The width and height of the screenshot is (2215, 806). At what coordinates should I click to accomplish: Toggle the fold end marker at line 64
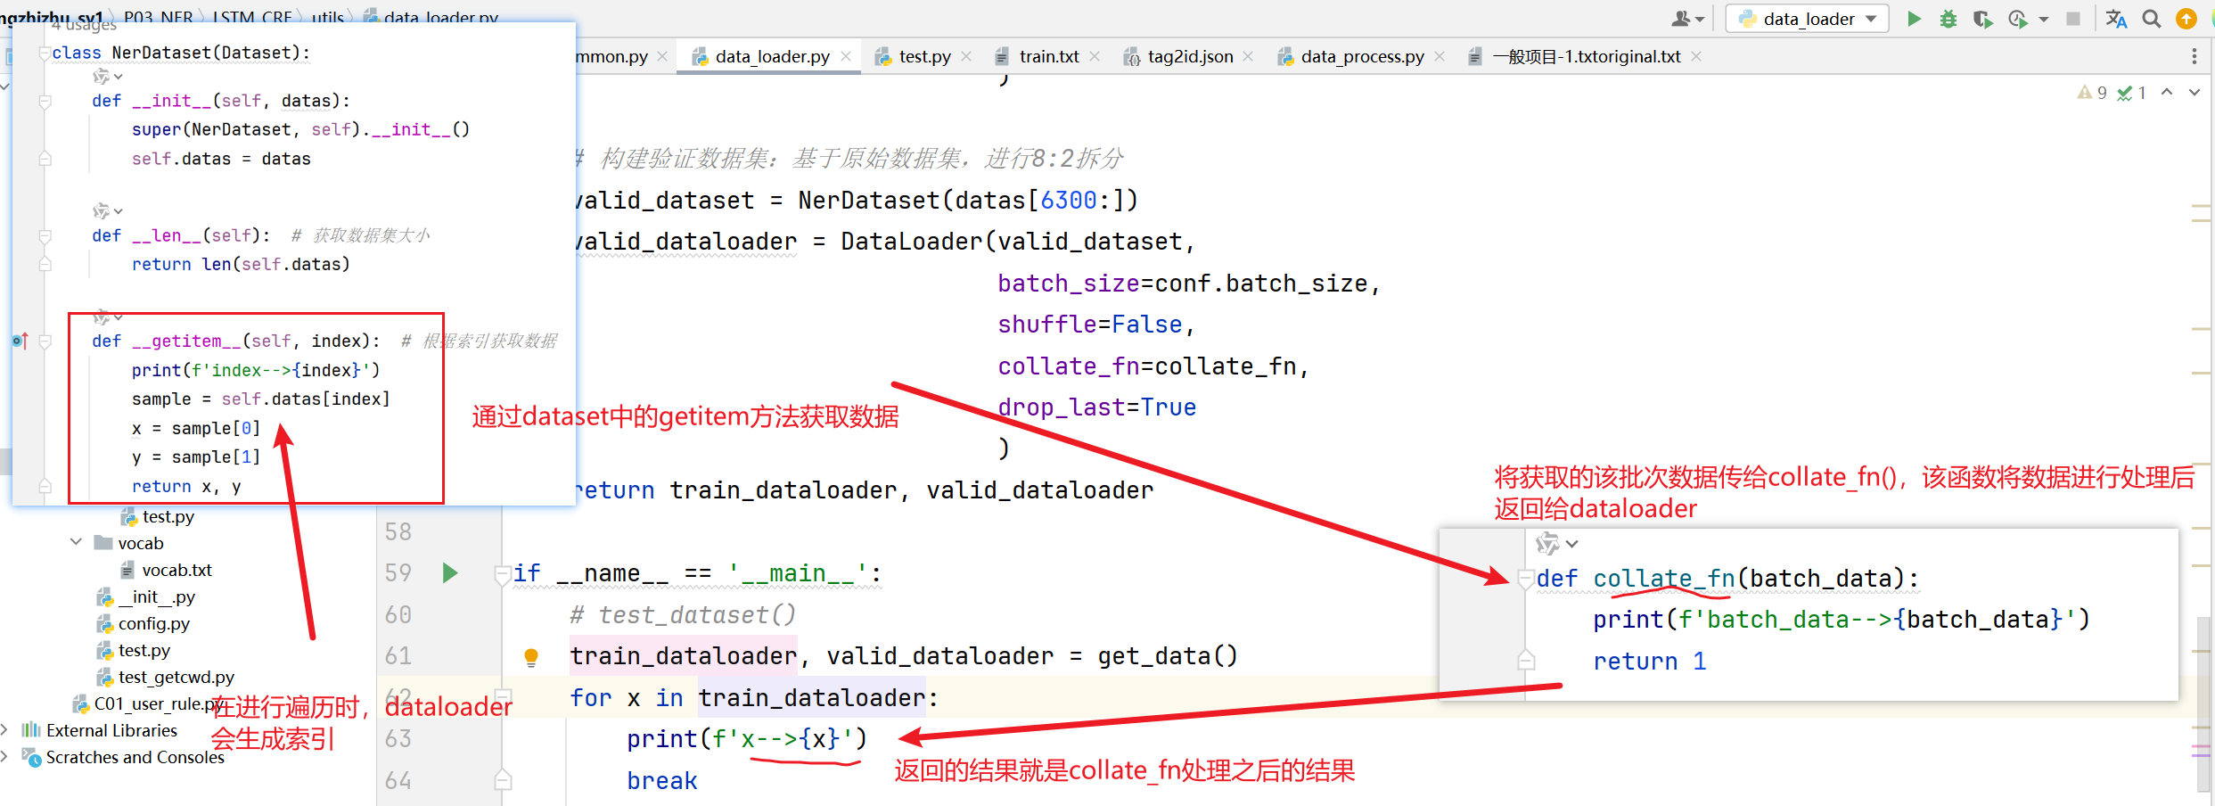pyautogui.click(x=503, y=780)
